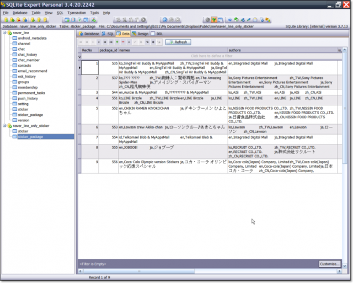Click the names cell 'en,JOBOOB!'
Viewport: 353px width, 283px height.
pos(173,152)
